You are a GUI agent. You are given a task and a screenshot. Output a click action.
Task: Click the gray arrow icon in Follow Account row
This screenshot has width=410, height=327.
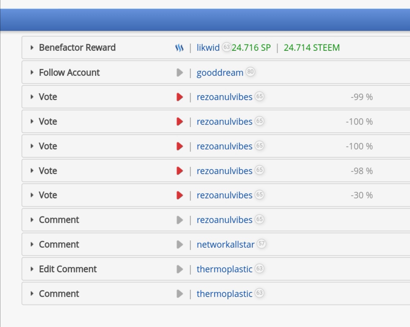(180, 73)
